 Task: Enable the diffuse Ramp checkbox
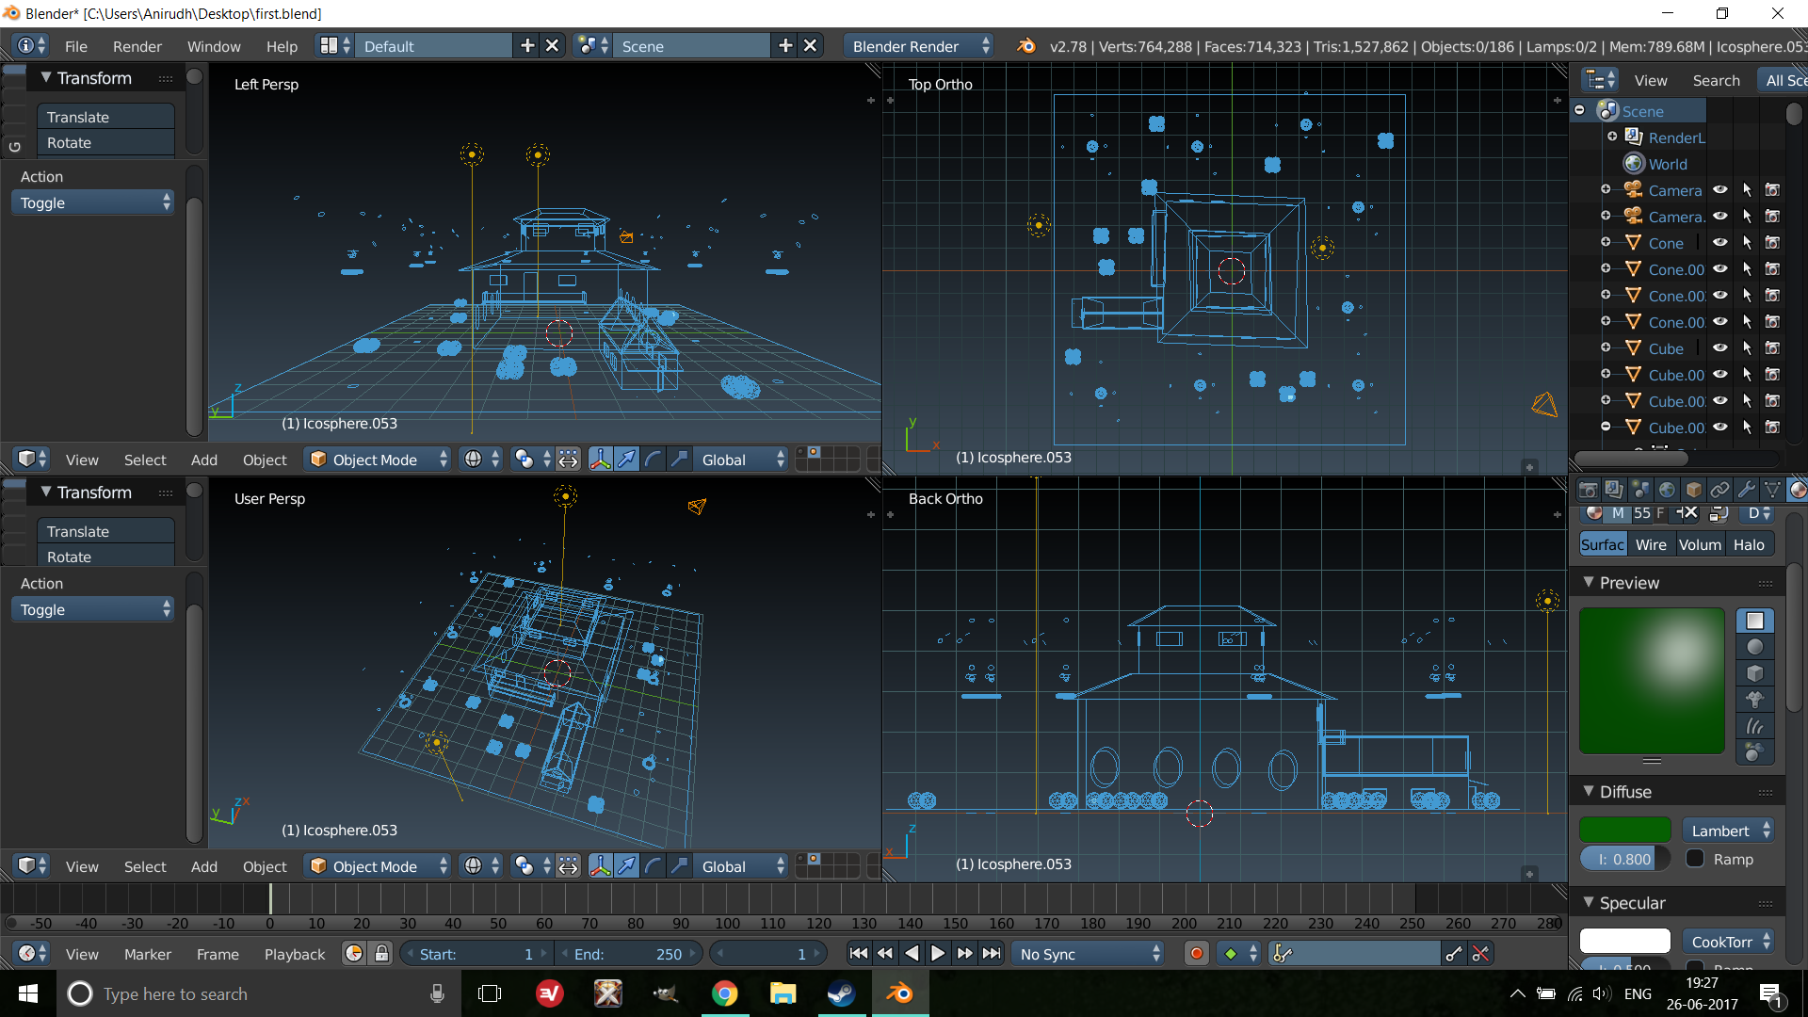tap(1695, 859)
